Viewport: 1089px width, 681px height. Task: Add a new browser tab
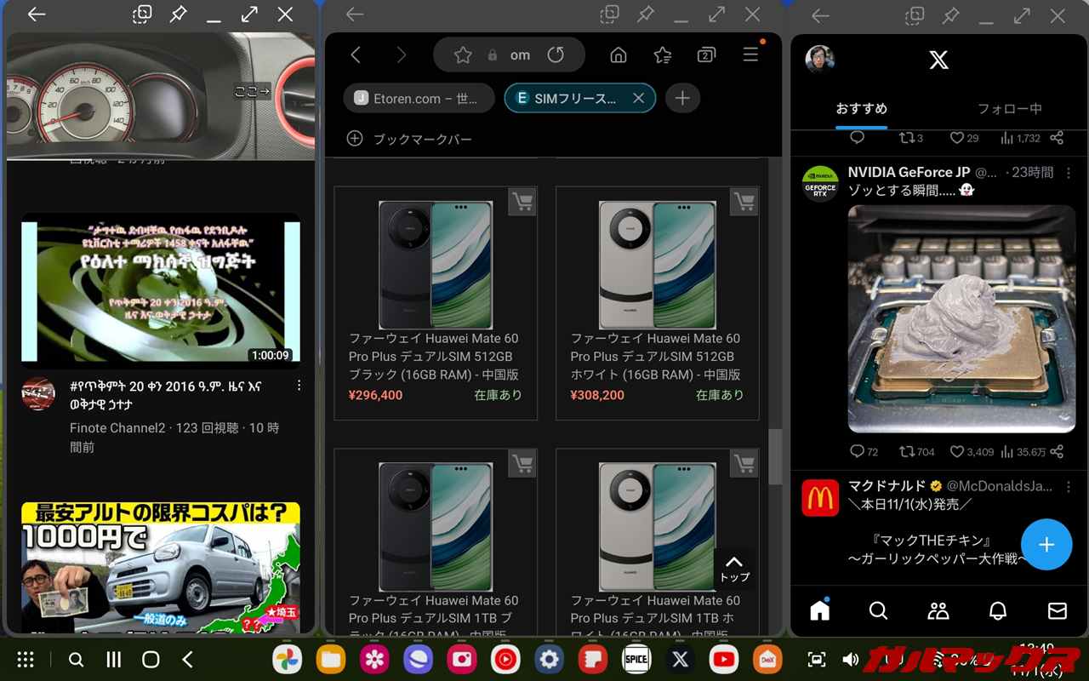[681, 99]
